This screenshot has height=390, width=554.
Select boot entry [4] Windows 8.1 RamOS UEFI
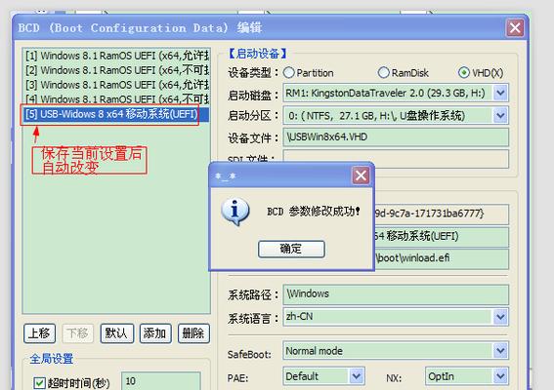tap(117, 98)
